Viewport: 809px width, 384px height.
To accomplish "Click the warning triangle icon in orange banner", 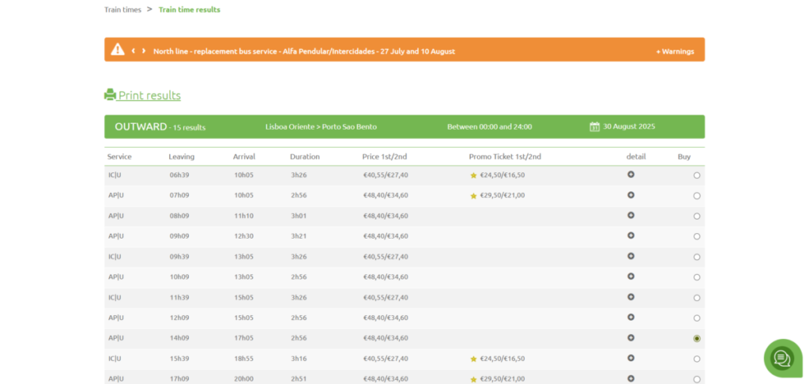I will [x=118, y=50].
